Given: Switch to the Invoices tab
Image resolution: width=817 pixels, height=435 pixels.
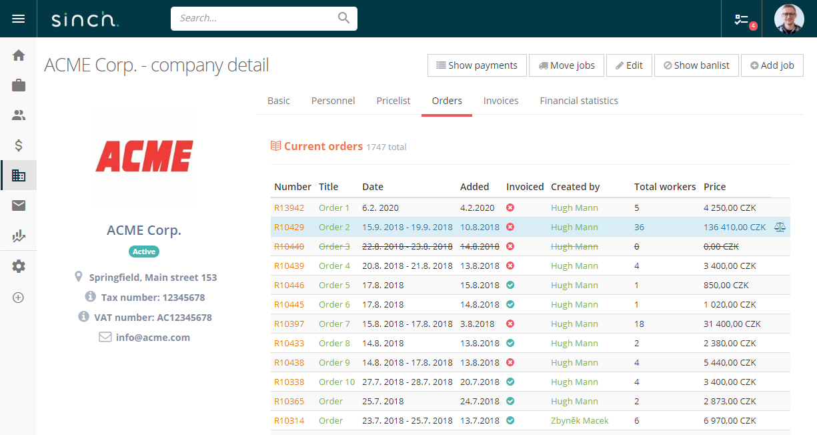Looking at the screenshot, I should coord(501,101).
